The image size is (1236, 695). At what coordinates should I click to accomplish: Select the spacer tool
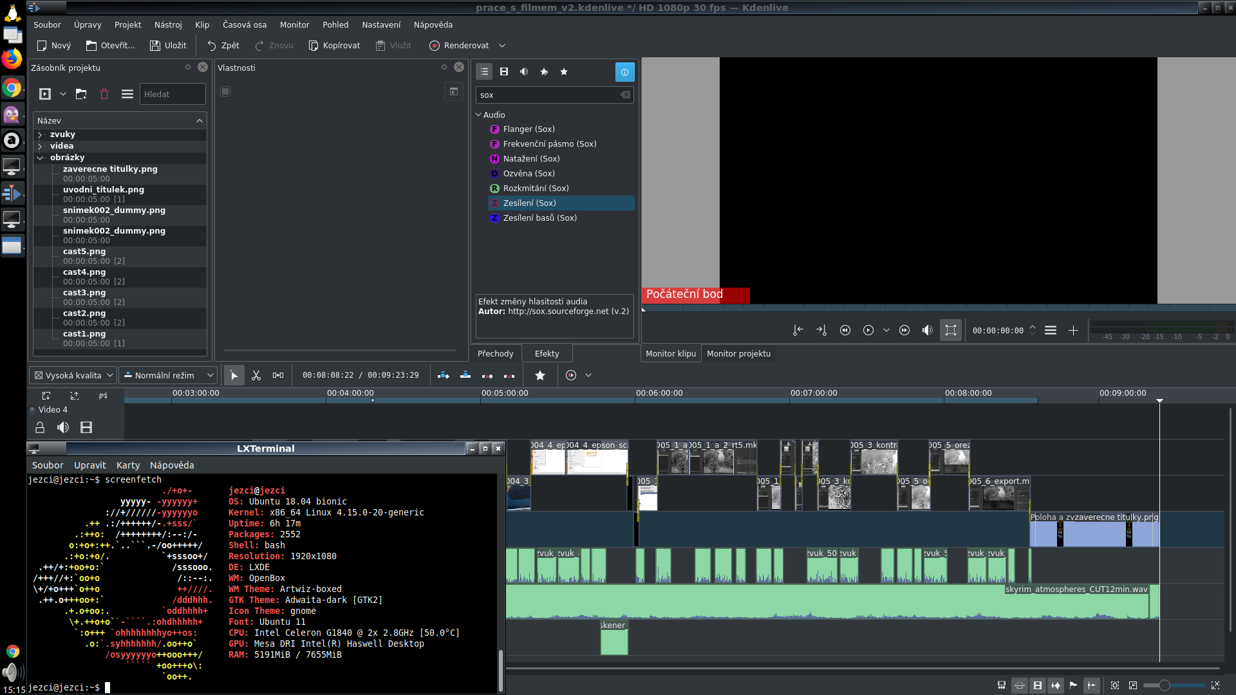[x=278, y=375]
